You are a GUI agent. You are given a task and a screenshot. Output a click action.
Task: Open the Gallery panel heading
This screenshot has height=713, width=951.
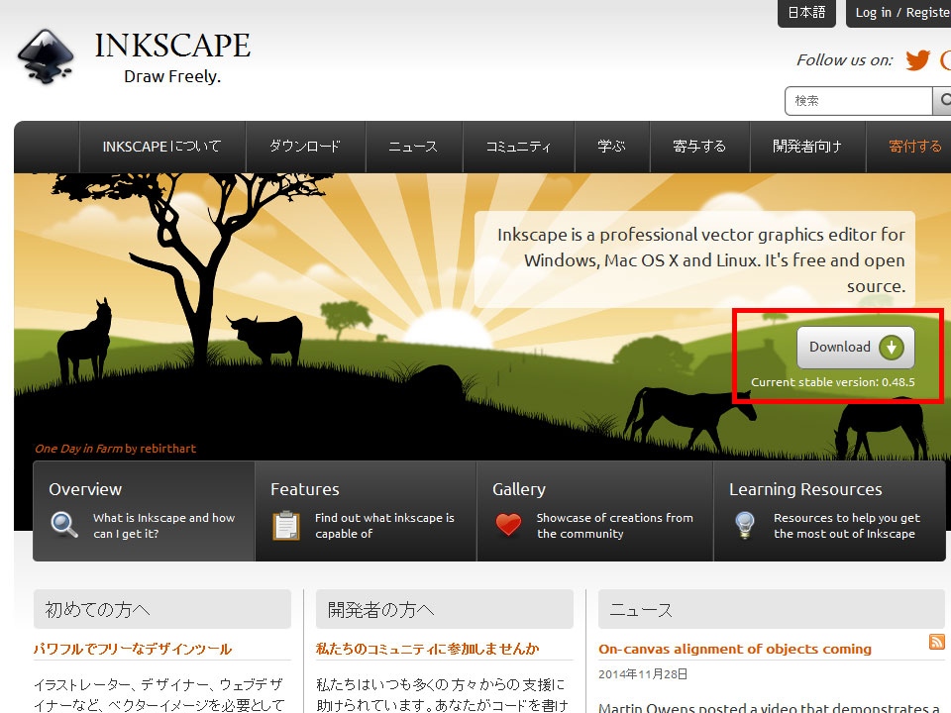coord(519,489)
